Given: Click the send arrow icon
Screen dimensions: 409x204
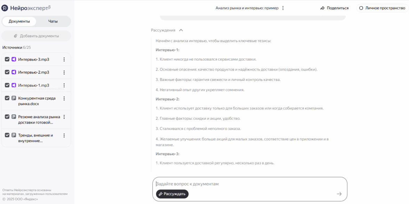Looking at the screenshot, I should [x=339, y=194].
